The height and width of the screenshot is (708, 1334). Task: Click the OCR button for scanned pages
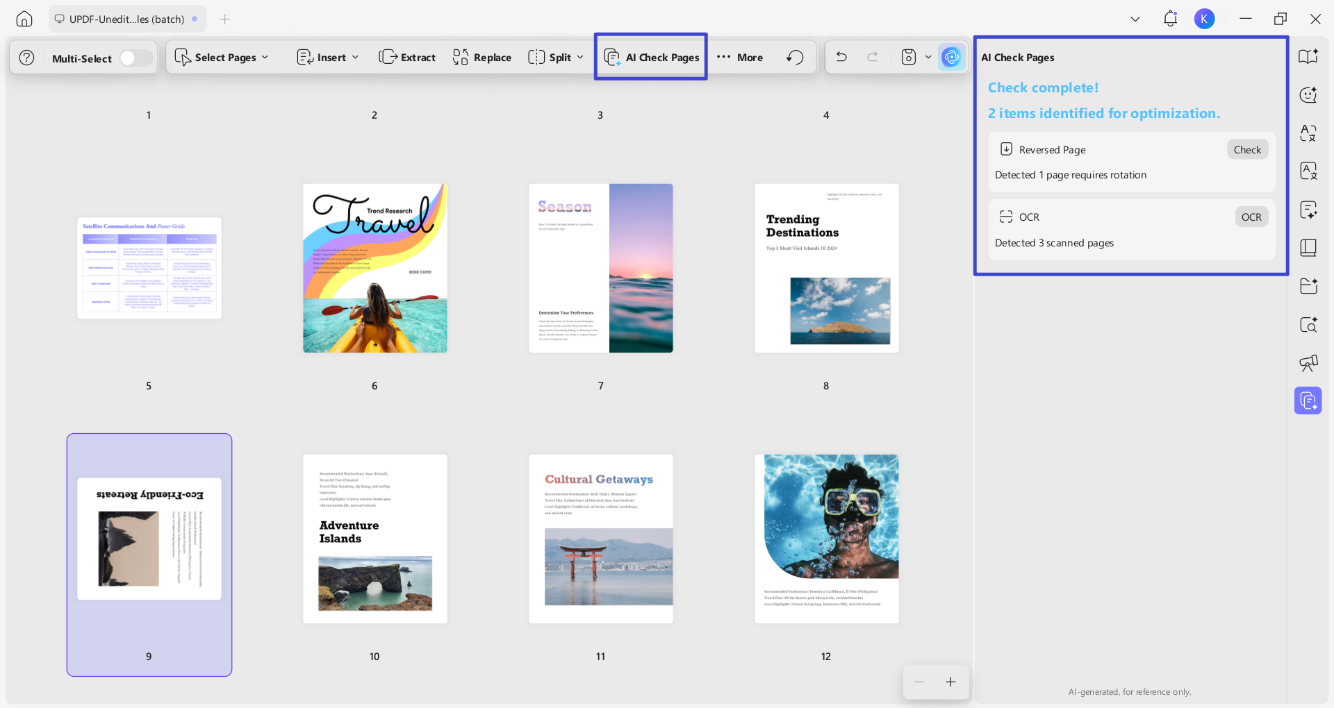(1251, 217)
